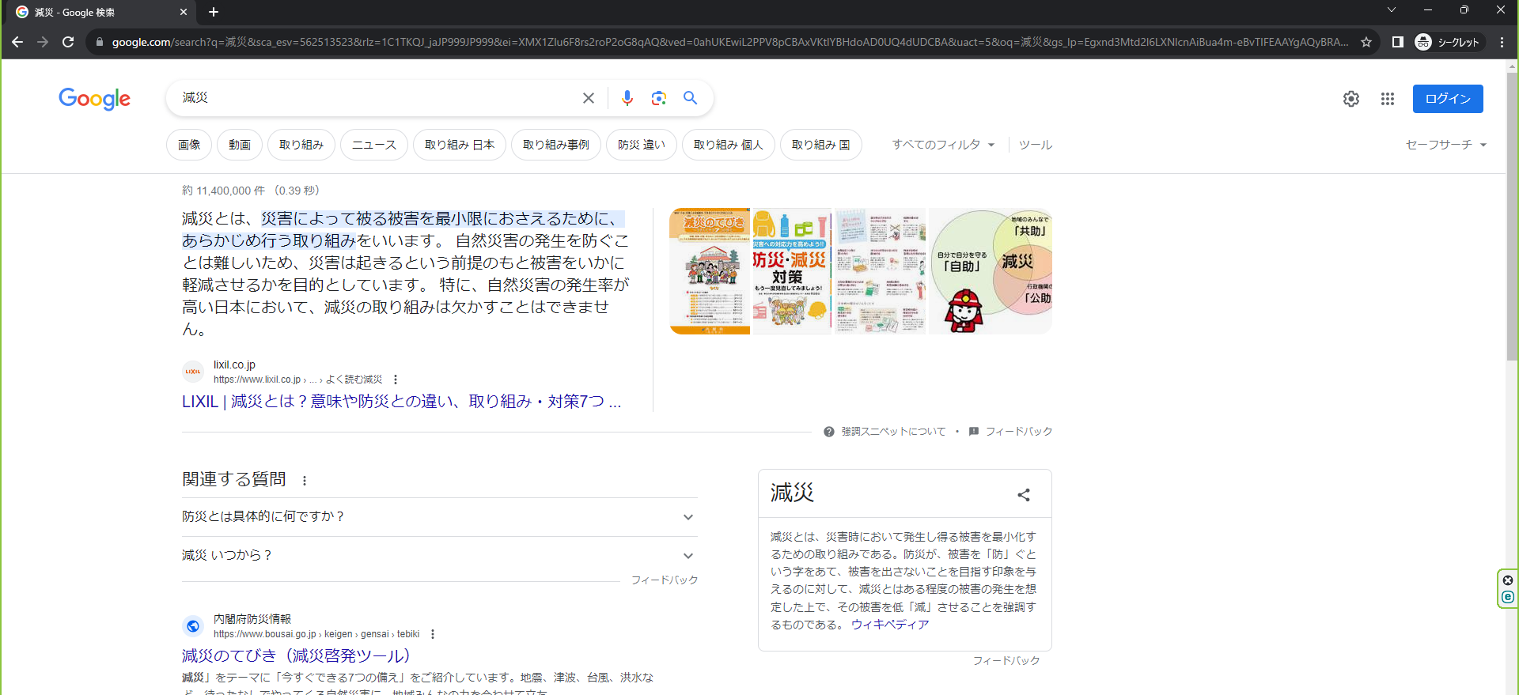Image resolution: width=1519 pixels, height=695 pixels.
Task: Open the セーフサーチ dropdown
Action: 1446,145
